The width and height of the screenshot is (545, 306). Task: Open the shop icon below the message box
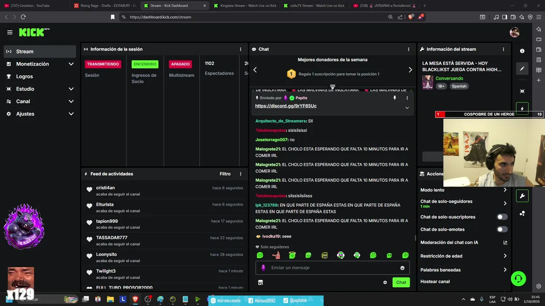pyautogui.click(x=261, y=282)
